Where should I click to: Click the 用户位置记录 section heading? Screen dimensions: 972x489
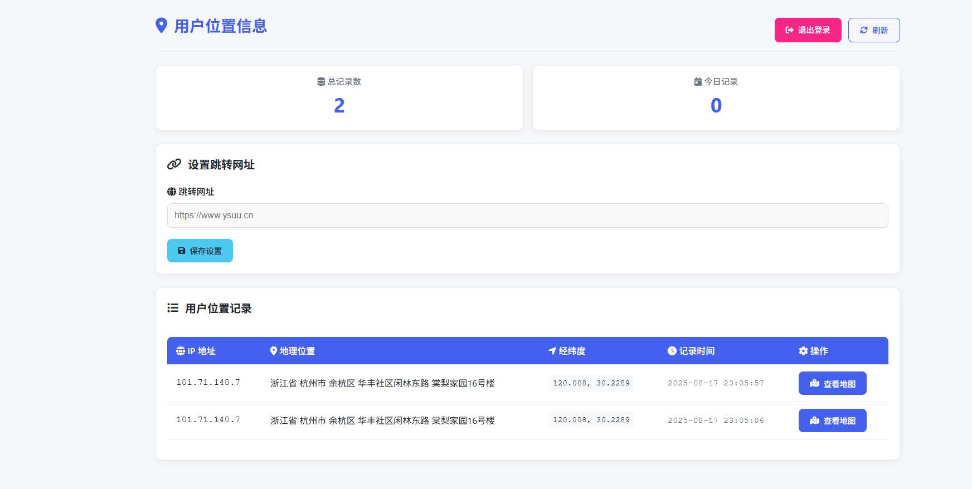(x=218, y=309)
